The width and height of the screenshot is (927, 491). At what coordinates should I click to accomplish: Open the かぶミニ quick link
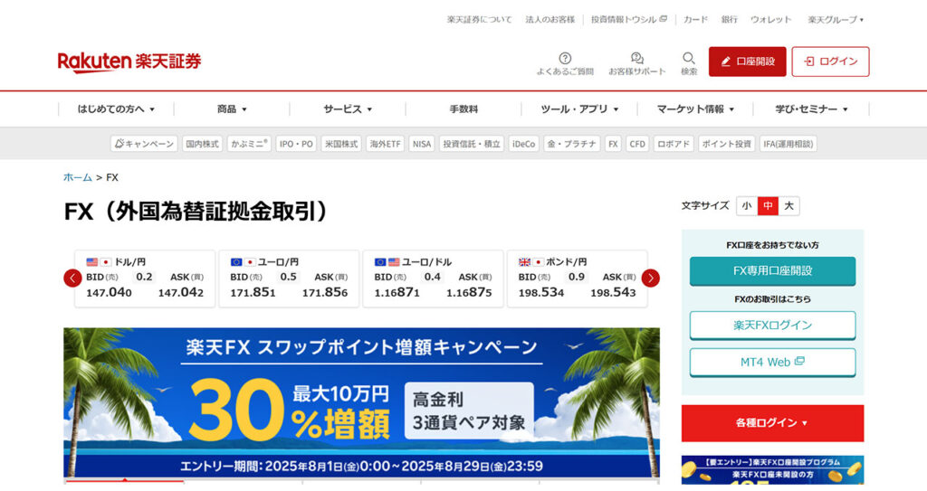pyautogui.click(x=249, y=144)
